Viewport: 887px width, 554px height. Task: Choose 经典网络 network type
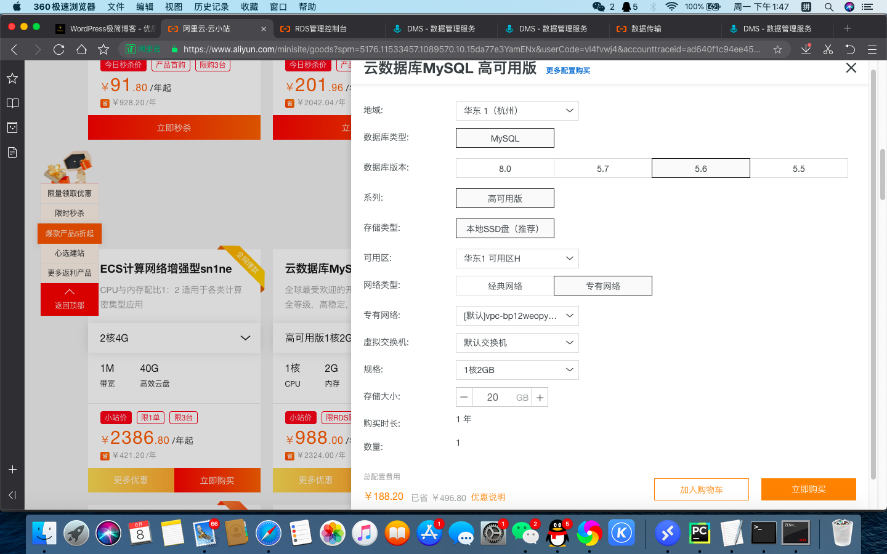[505, 286]
